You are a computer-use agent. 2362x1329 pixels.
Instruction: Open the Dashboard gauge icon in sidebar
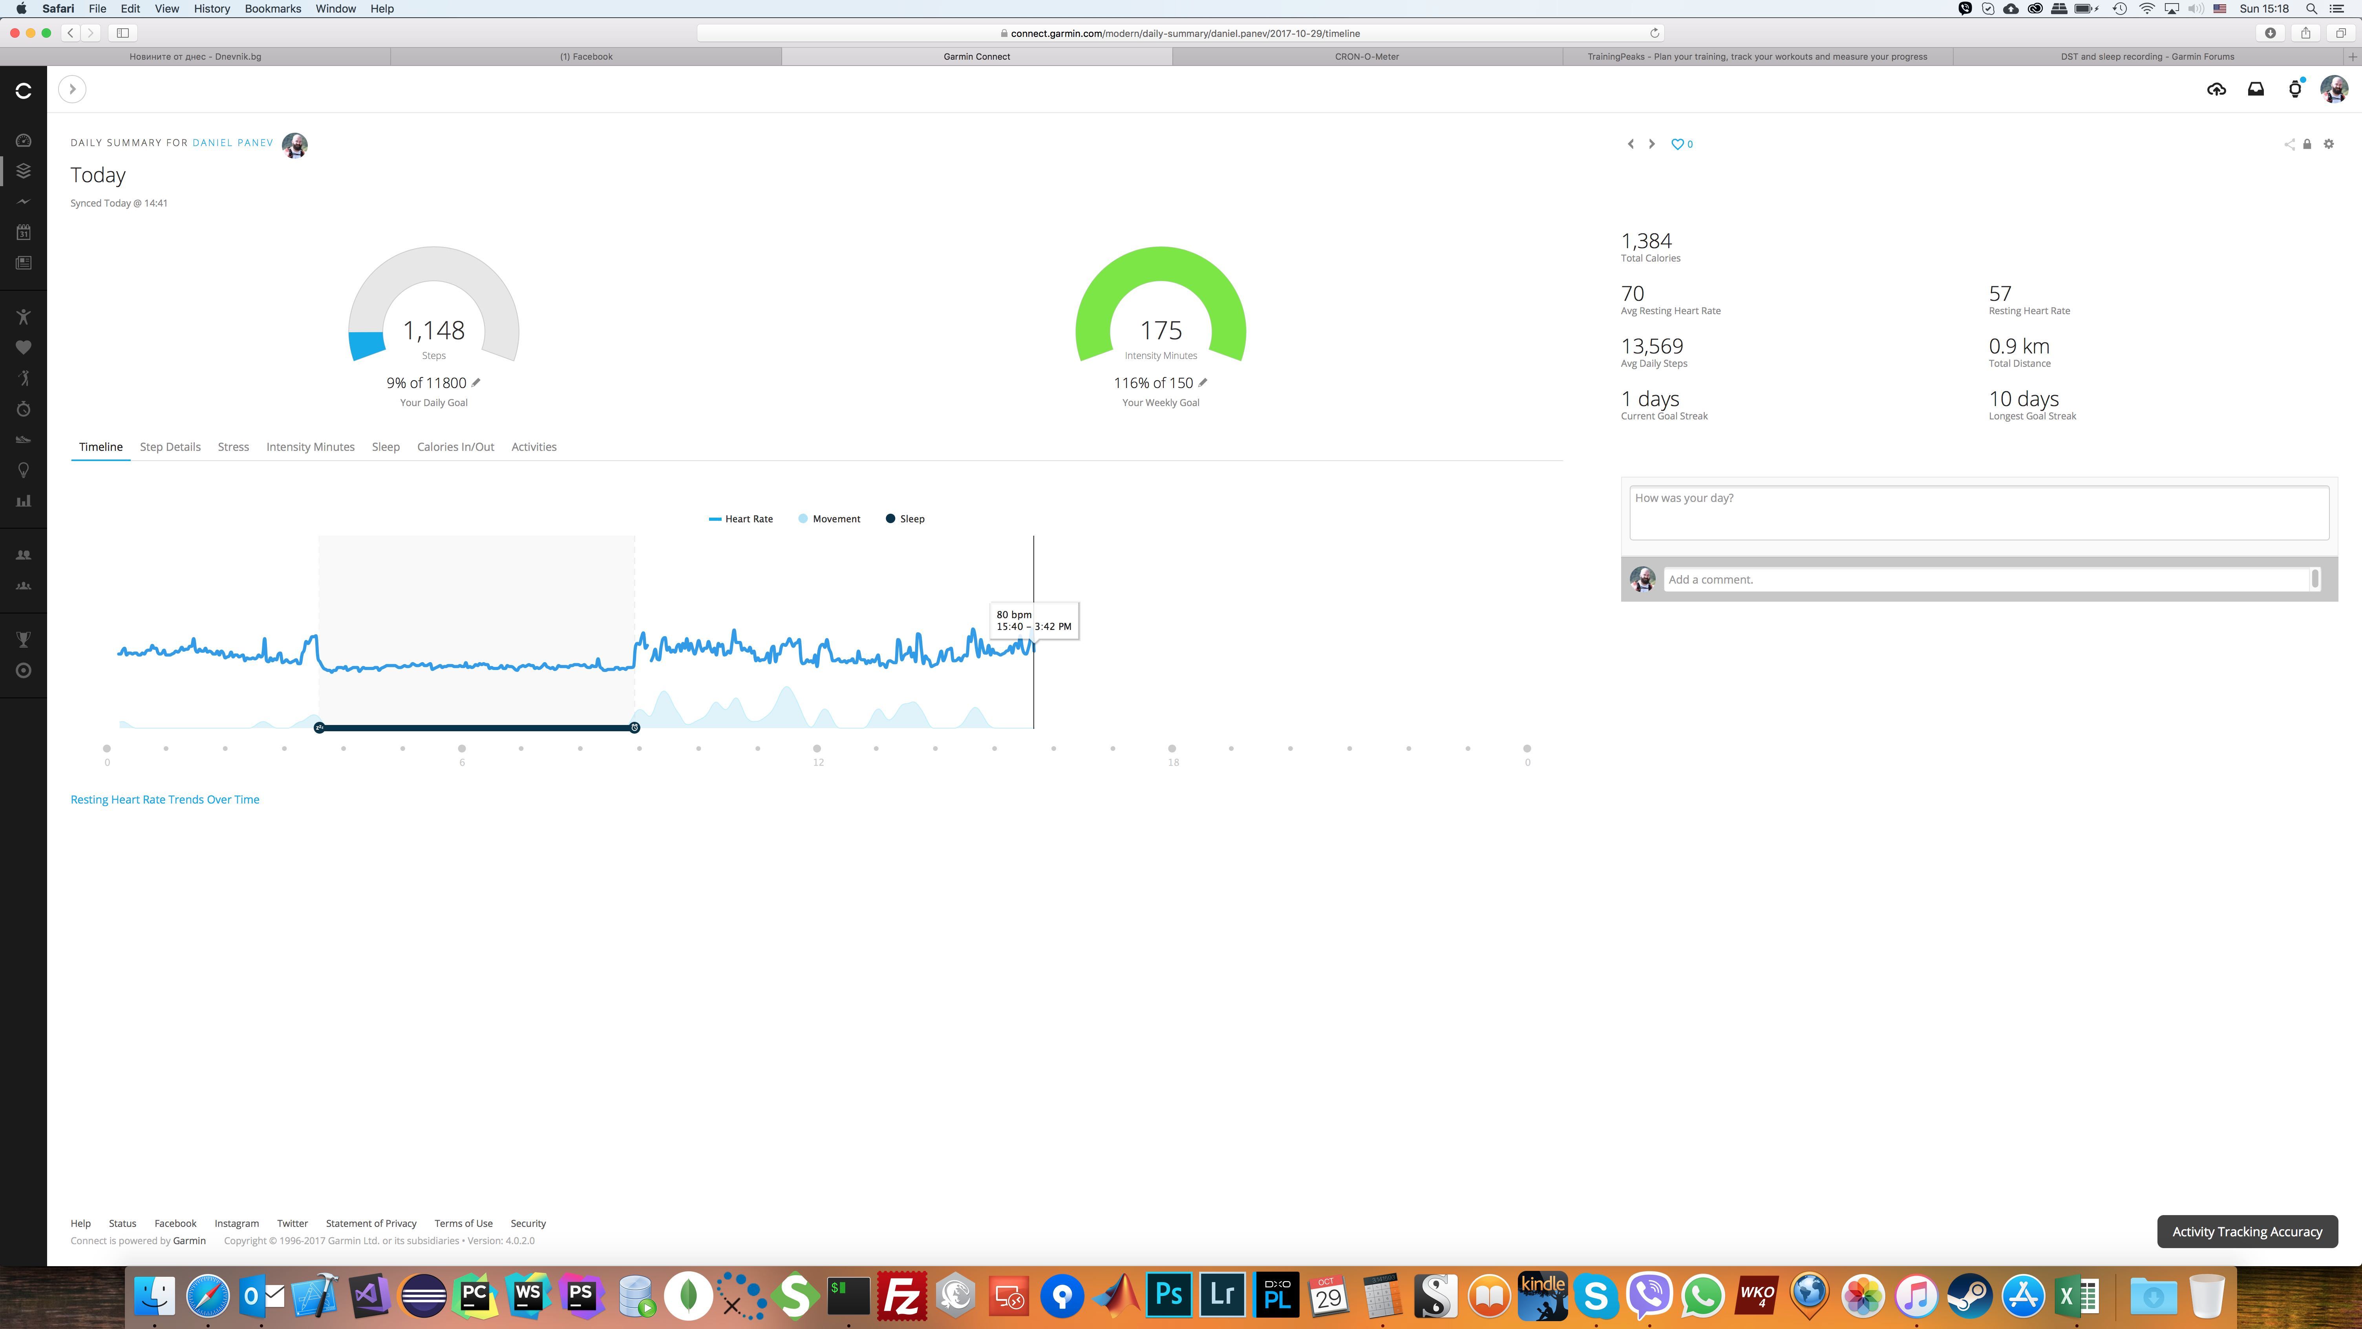[x=24, y=140]
